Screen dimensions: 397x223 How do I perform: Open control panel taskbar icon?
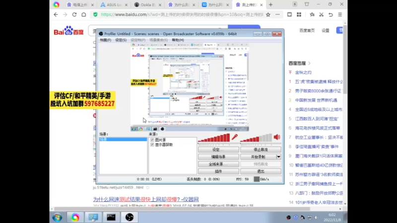click(x=93, y=218)
